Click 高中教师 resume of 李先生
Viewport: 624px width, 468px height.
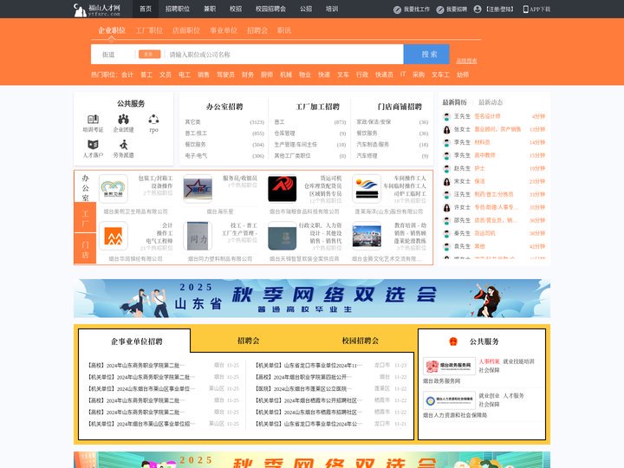point(484,155)
